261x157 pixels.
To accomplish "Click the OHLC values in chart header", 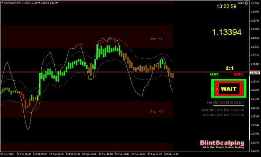I will pyautogui.click(x=40, y=3).
